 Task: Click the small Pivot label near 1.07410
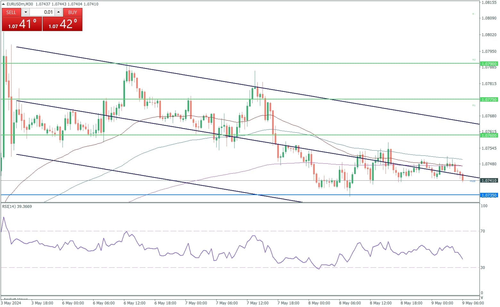[472, 181]
